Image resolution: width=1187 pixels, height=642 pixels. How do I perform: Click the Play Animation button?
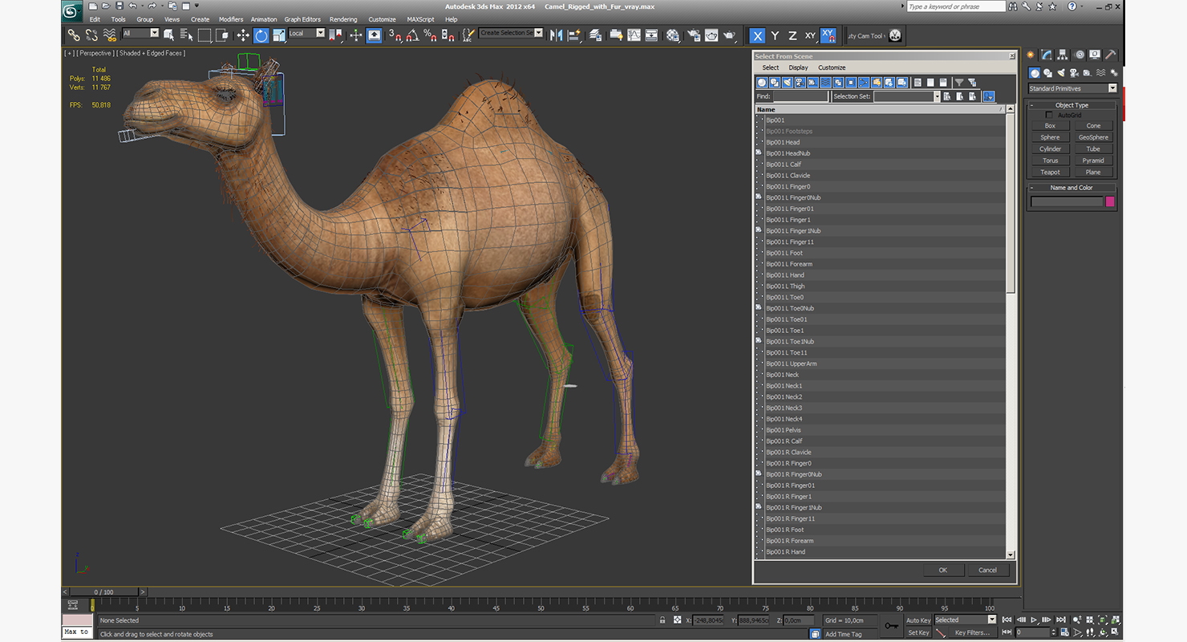click(x=1035, y=620)
